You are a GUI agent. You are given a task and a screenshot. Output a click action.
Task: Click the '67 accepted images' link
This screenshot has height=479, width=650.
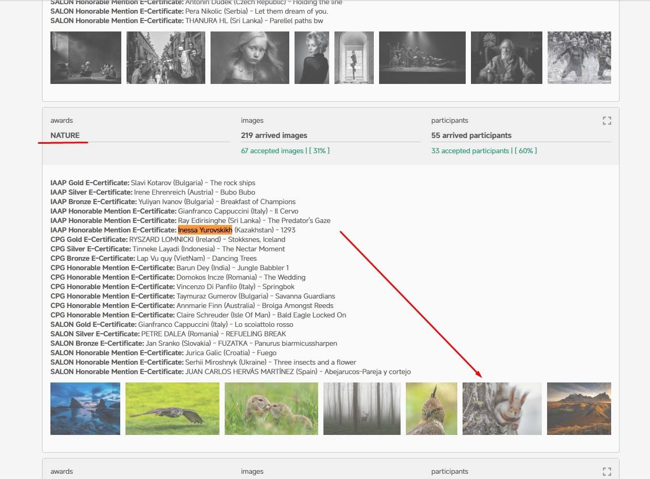(x=272, y=151)
